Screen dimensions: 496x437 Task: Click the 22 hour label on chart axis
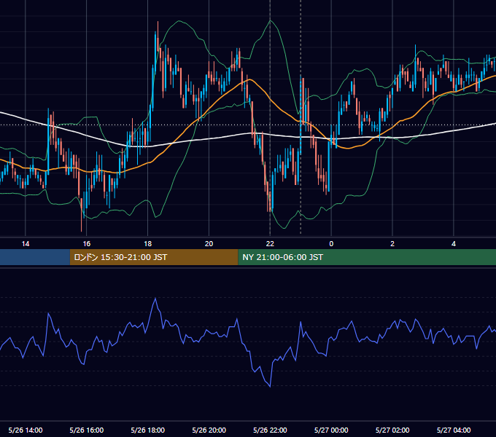[x=270, y=244]
